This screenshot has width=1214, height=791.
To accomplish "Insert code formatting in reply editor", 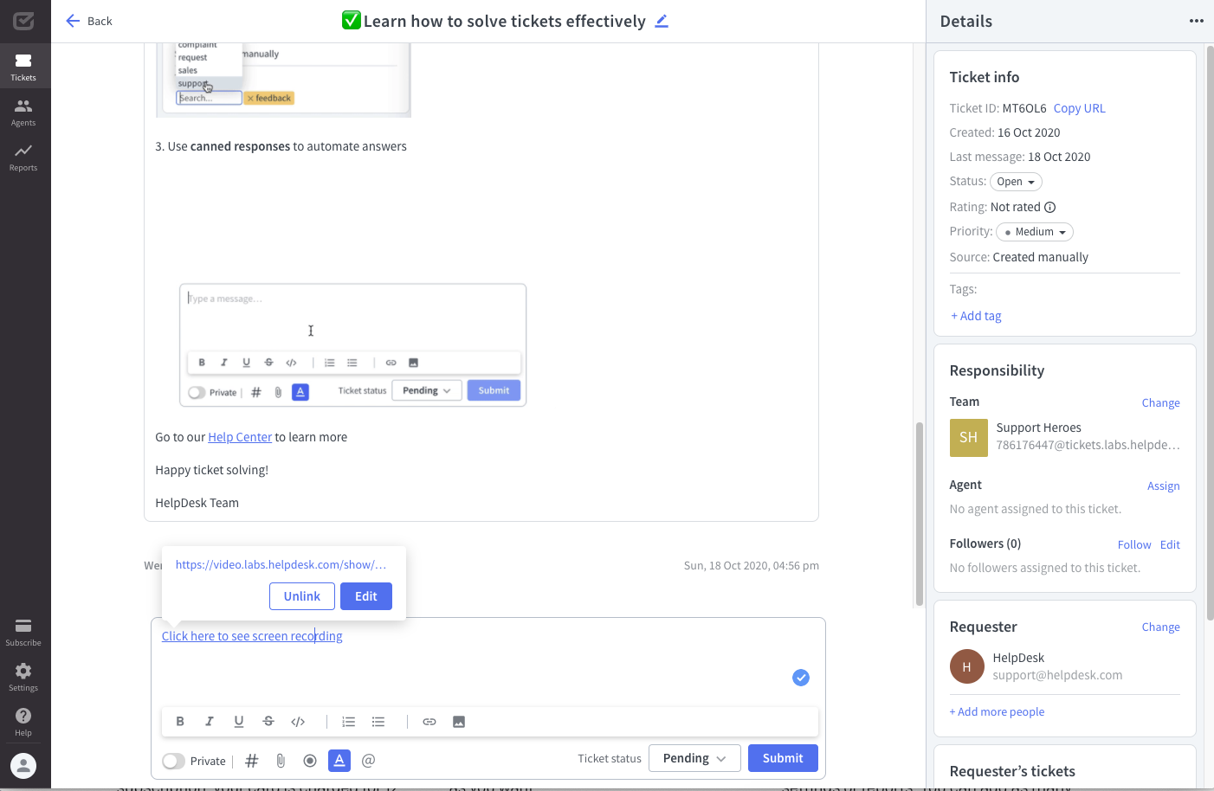I will tap(298, 722).
